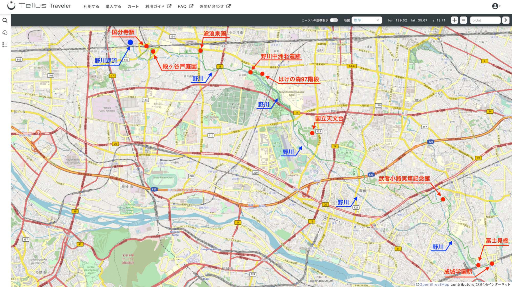This screenshot has height=287, width=512.
Task: Toggle cursor coordinate display switch
Action: [334, 20]
